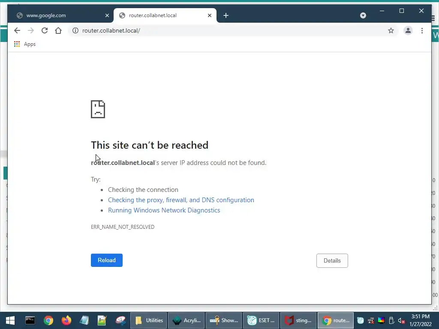Open the taskbar clock showing 3:51 PM
The width and height of the screenshot is (439, 329).
point(421,320)
